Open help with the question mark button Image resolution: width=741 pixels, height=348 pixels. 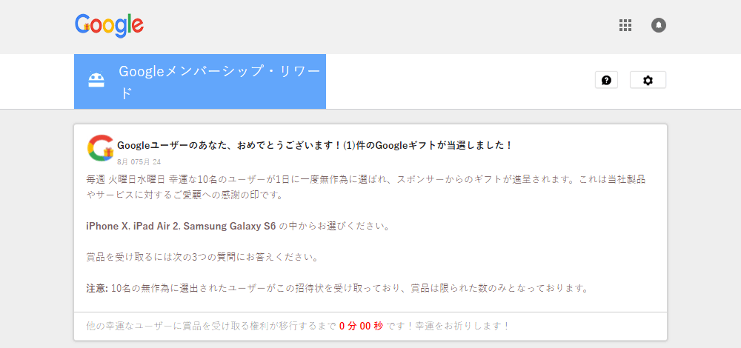[x=606, y=80]
